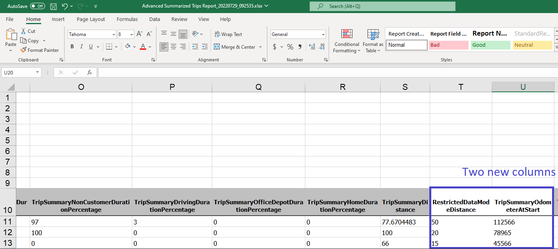
Task: Click the Save icon in title bar
Action: [x=53, y=6]
